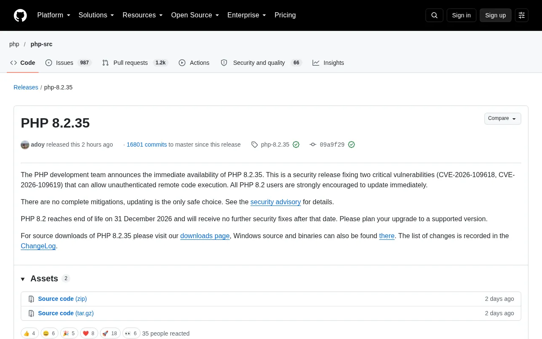Open Security and quality tab
The height and width of the screenshot is (339, 542).
pyautogui.click(x=261, y=63)
